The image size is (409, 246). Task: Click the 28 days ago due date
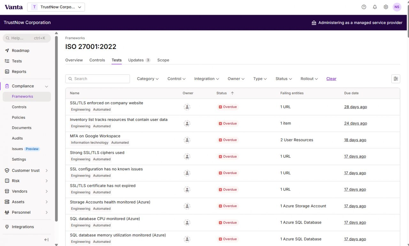tap(355, 107)
